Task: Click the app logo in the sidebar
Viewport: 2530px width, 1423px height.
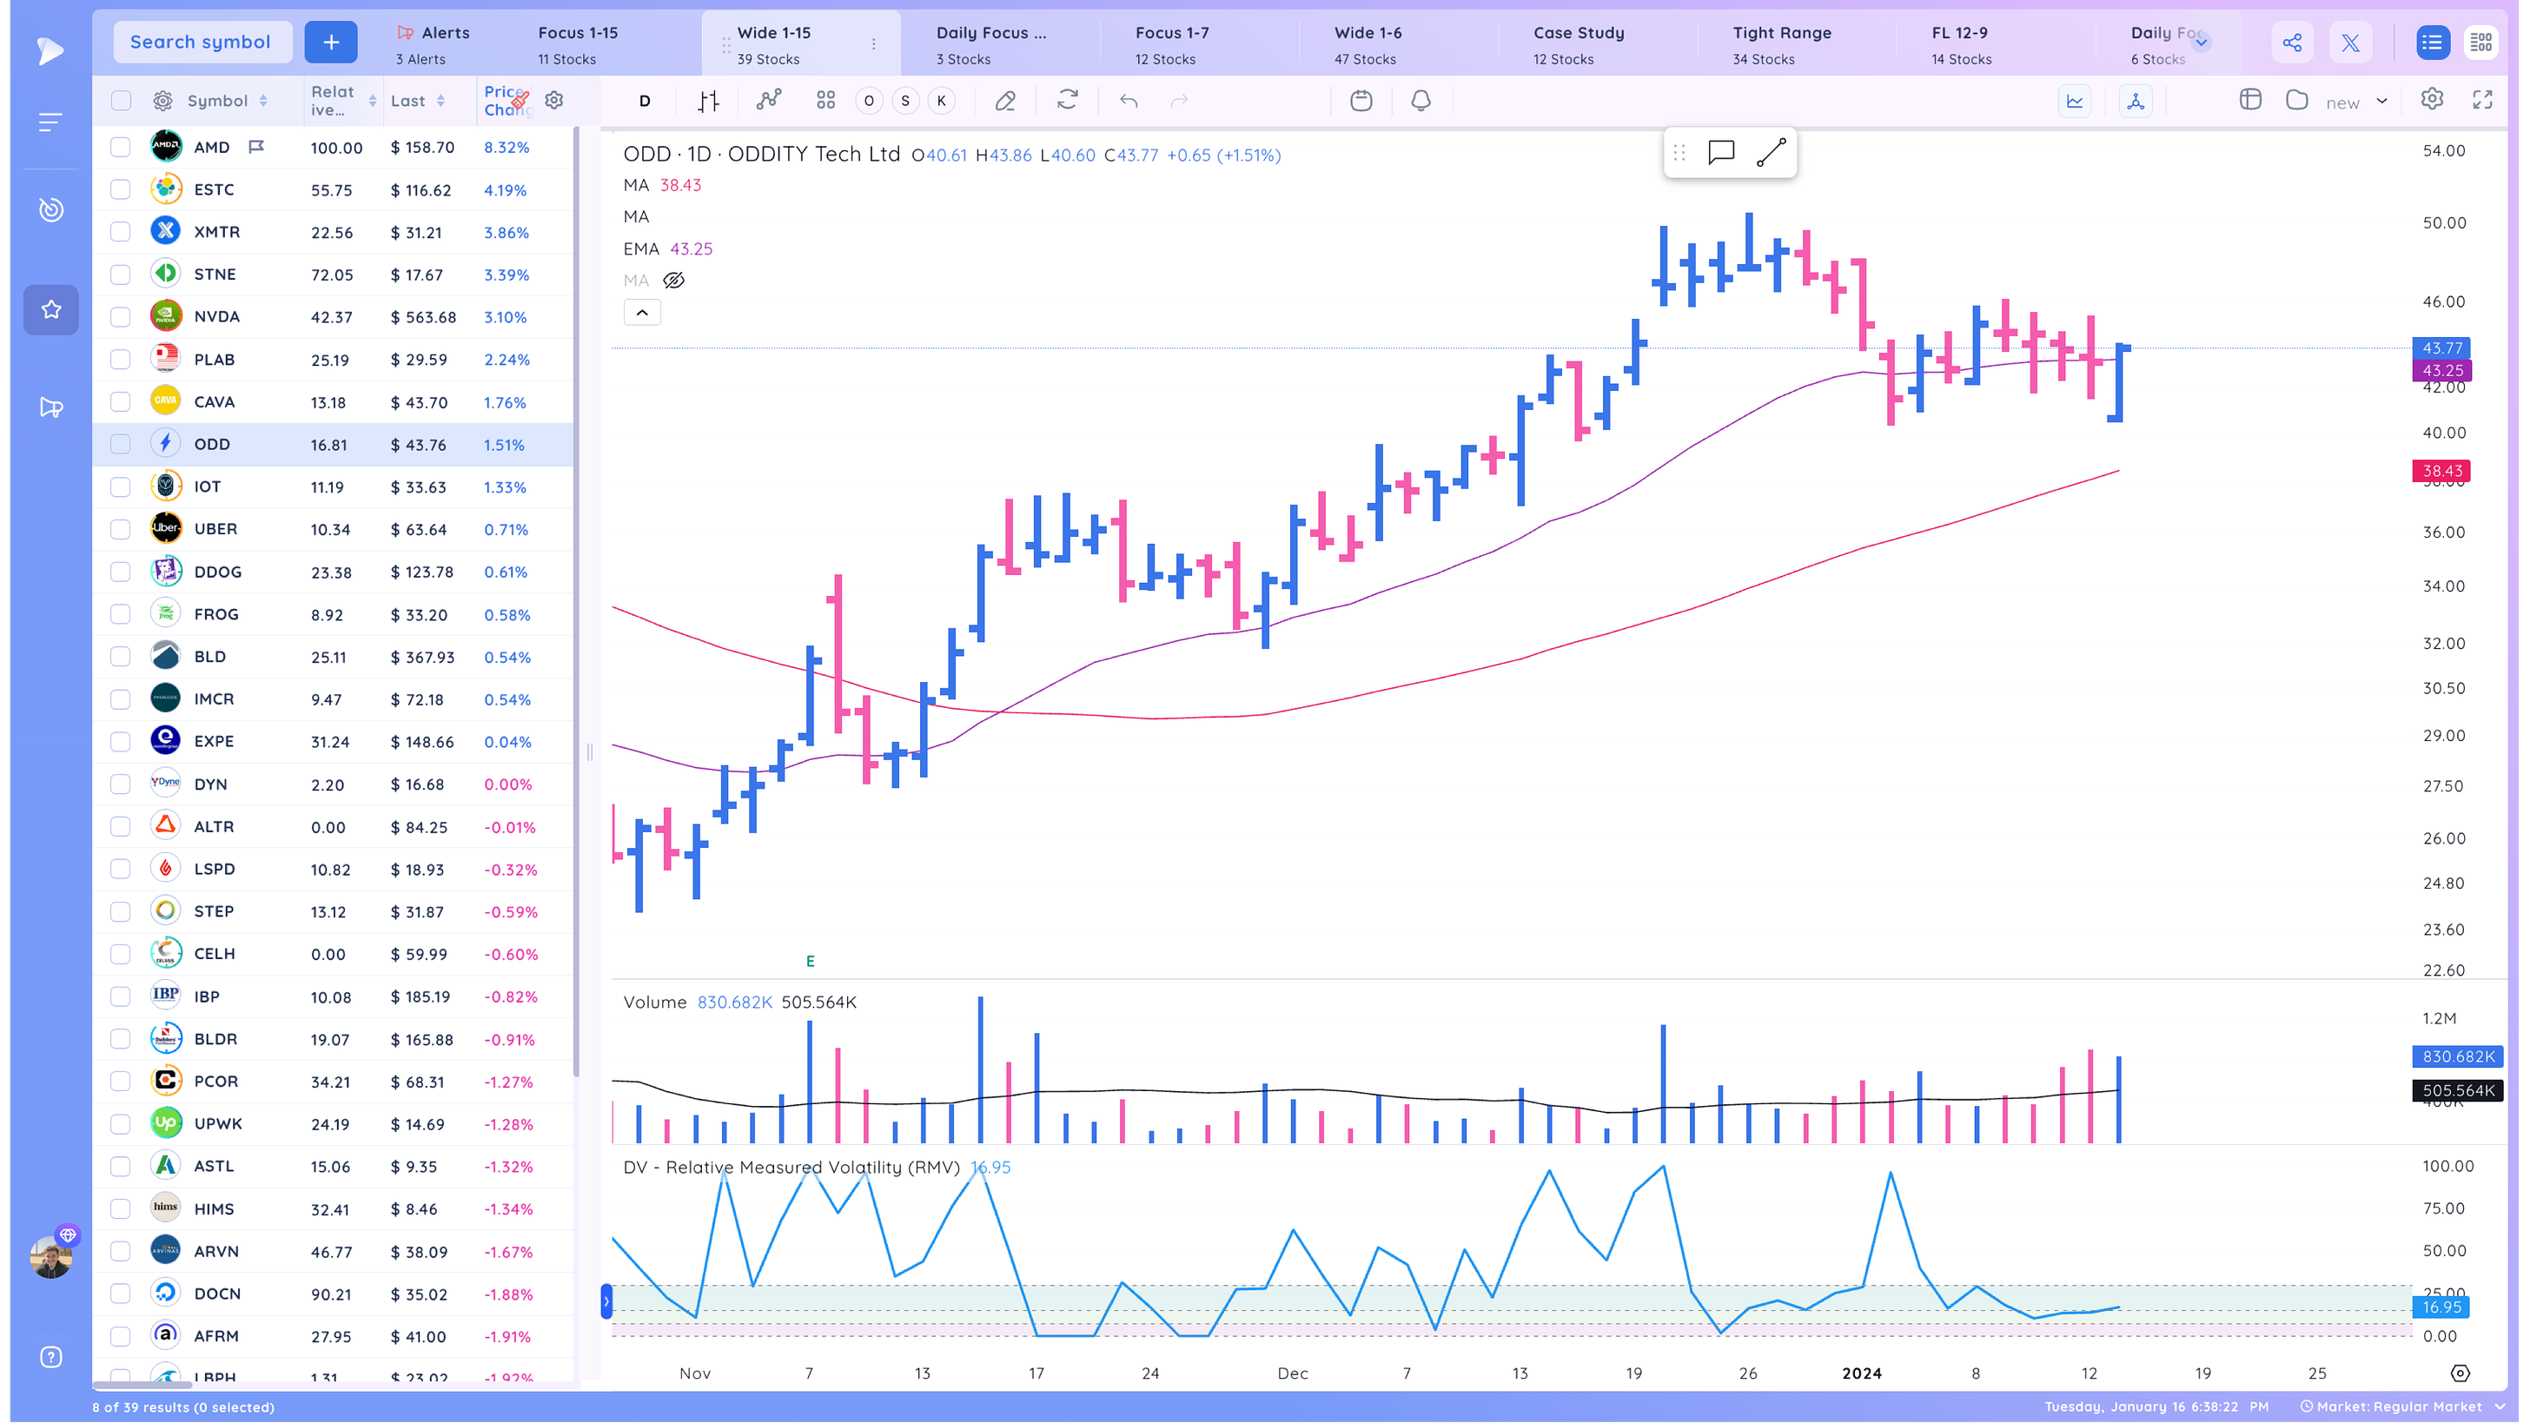Action: coord(50,50)
